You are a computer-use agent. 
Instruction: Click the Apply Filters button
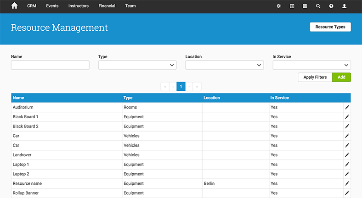(x=315, y=77)
